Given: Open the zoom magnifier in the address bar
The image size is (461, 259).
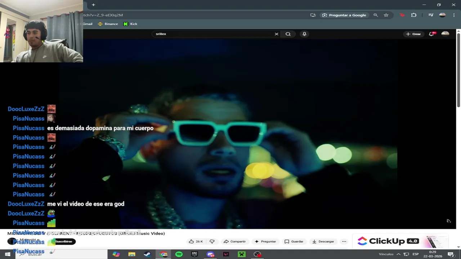Looking at the screenshot, I should [376, 15].
